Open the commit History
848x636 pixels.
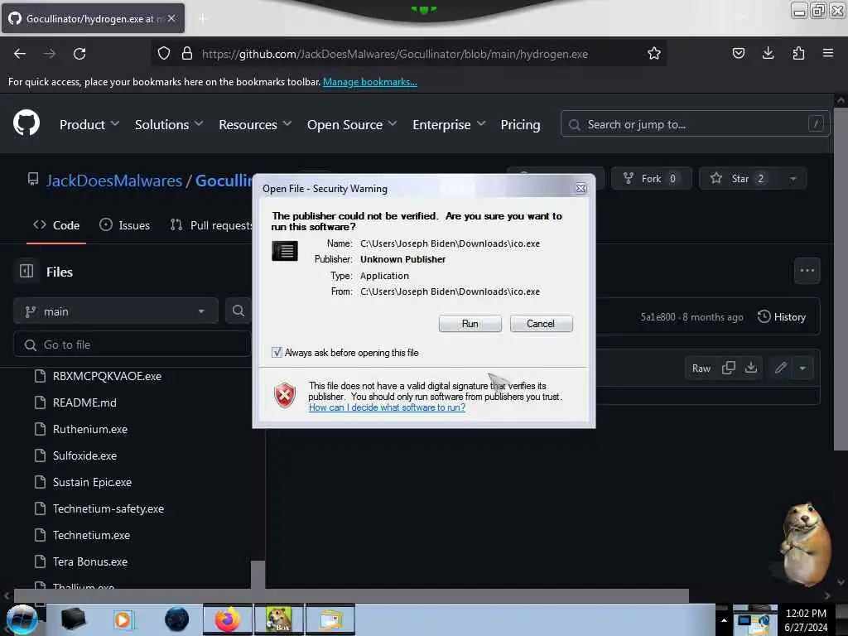click(782, 317)
